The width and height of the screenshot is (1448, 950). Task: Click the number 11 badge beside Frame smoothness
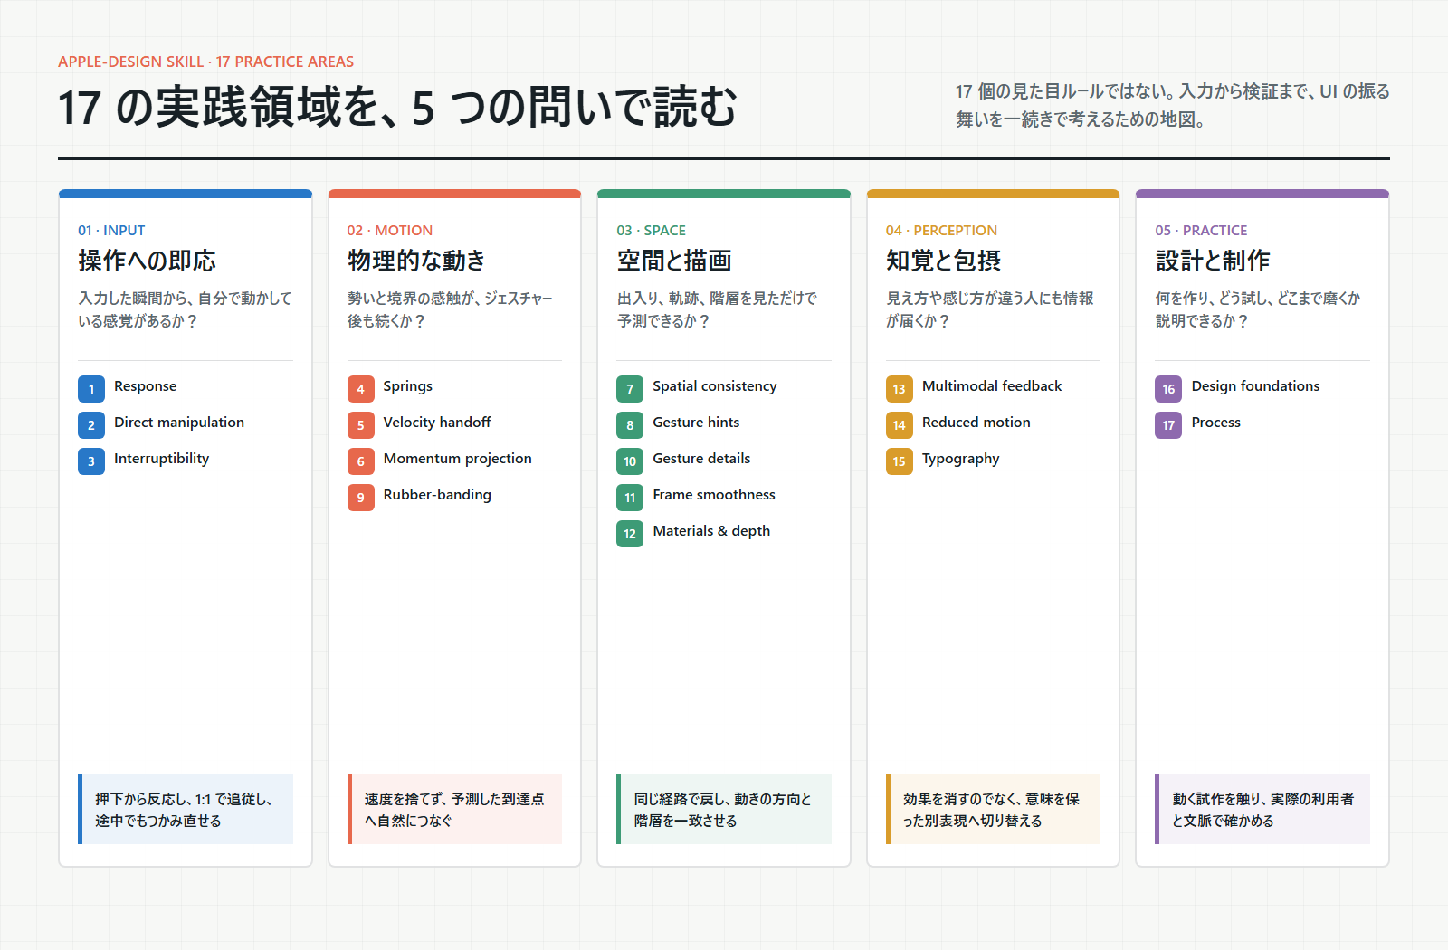(x=630, y=498)
